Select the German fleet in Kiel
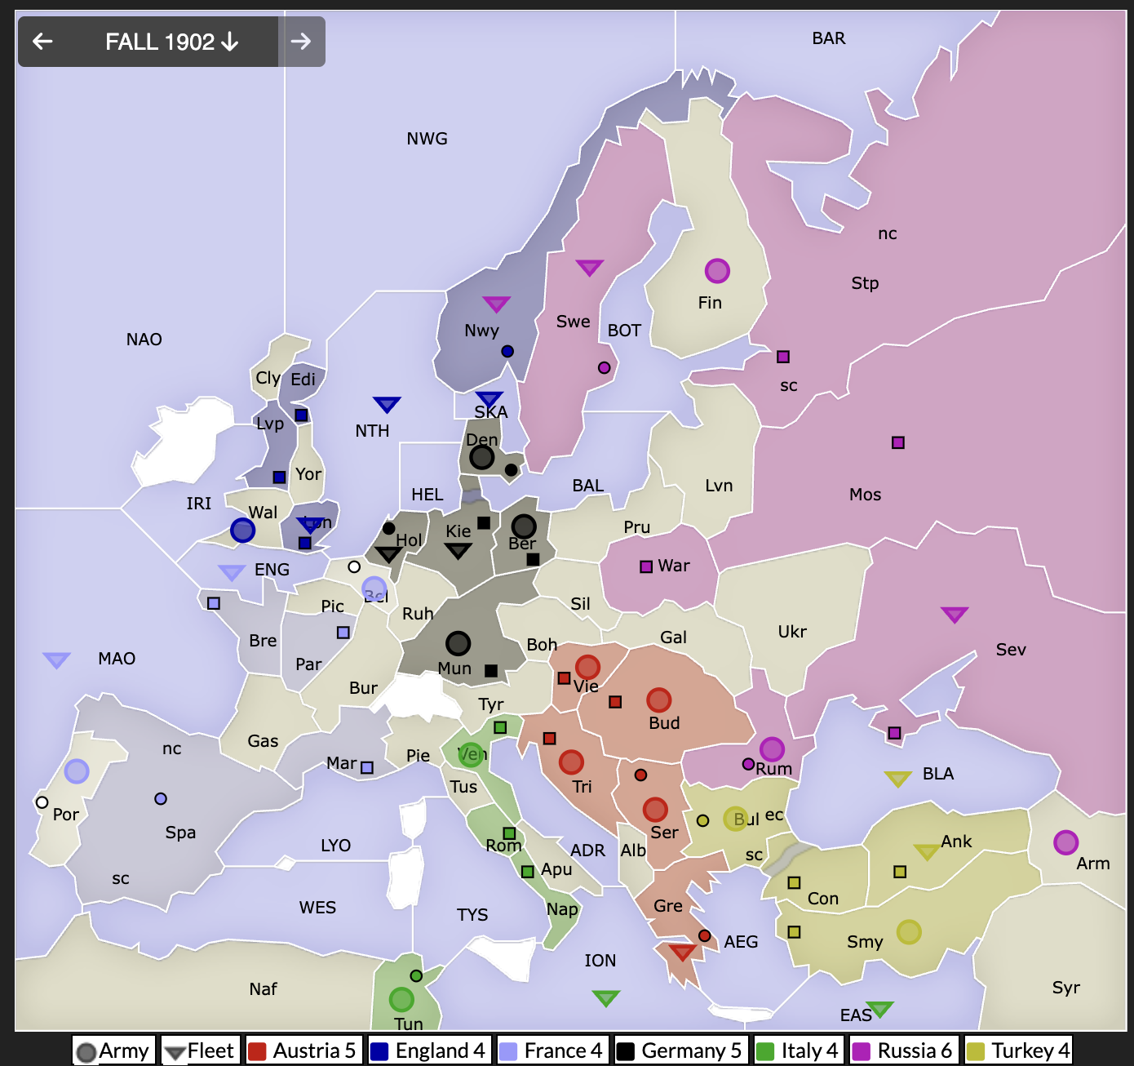 coord(458,551)
